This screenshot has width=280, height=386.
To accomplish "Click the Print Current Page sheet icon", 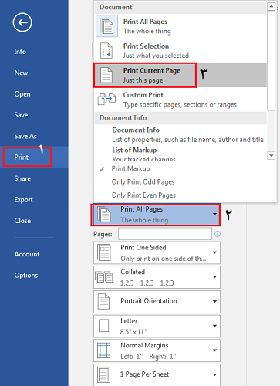I will 106,75.
